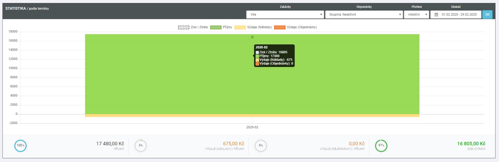This screenshot has width=499, height=162.
Task: Open the Přehled dropdown set to měsíční
Action: tap(416, 15)
